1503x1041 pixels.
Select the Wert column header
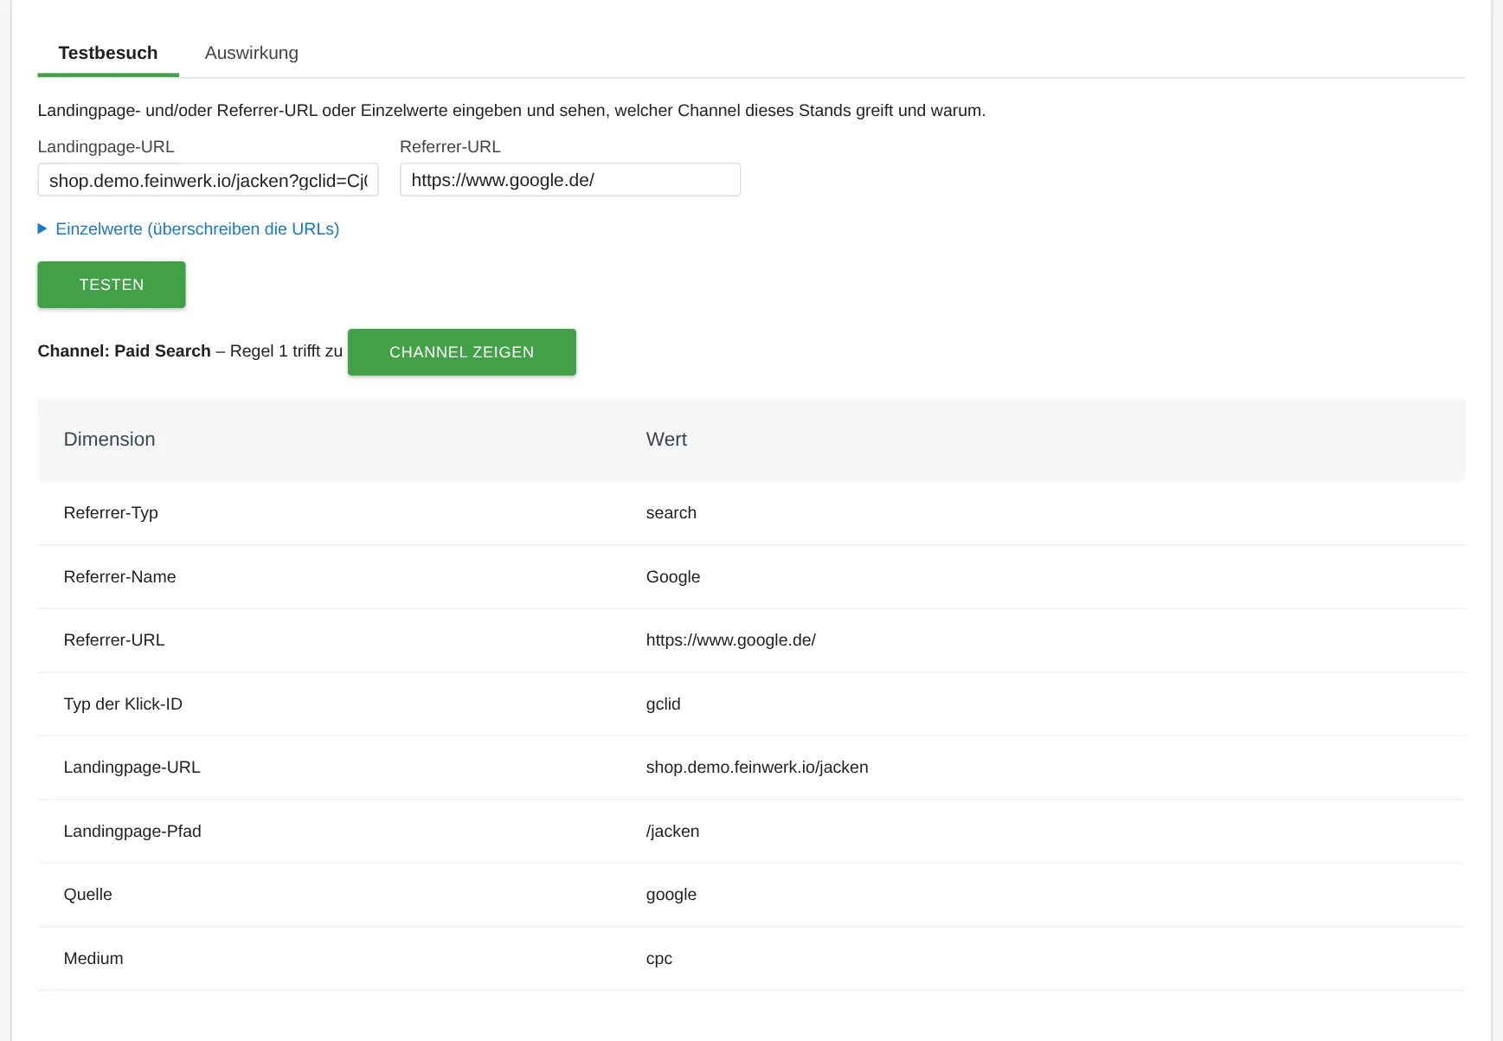coord(666,440)
